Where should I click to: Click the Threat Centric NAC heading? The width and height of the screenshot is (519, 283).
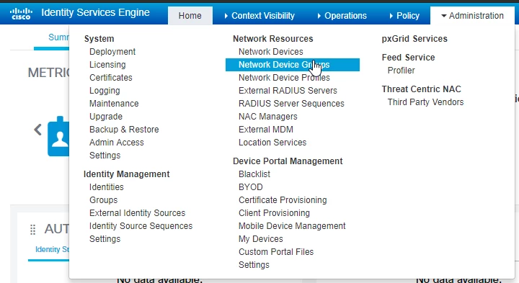(421, 89)
